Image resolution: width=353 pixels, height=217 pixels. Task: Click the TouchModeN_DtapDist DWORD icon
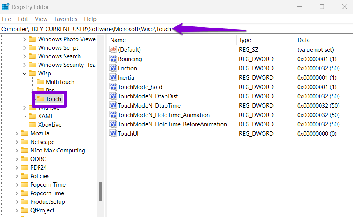tap(113, 96)
